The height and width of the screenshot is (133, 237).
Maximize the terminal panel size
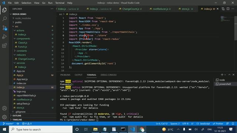pos(229,75)
